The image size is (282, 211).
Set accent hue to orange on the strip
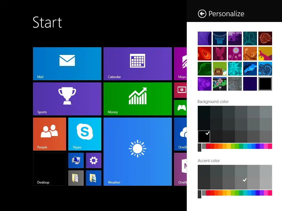pos(221,193)
